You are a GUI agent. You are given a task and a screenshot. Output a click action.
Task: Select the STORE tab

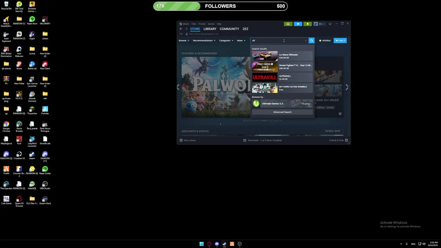(195, 29)
